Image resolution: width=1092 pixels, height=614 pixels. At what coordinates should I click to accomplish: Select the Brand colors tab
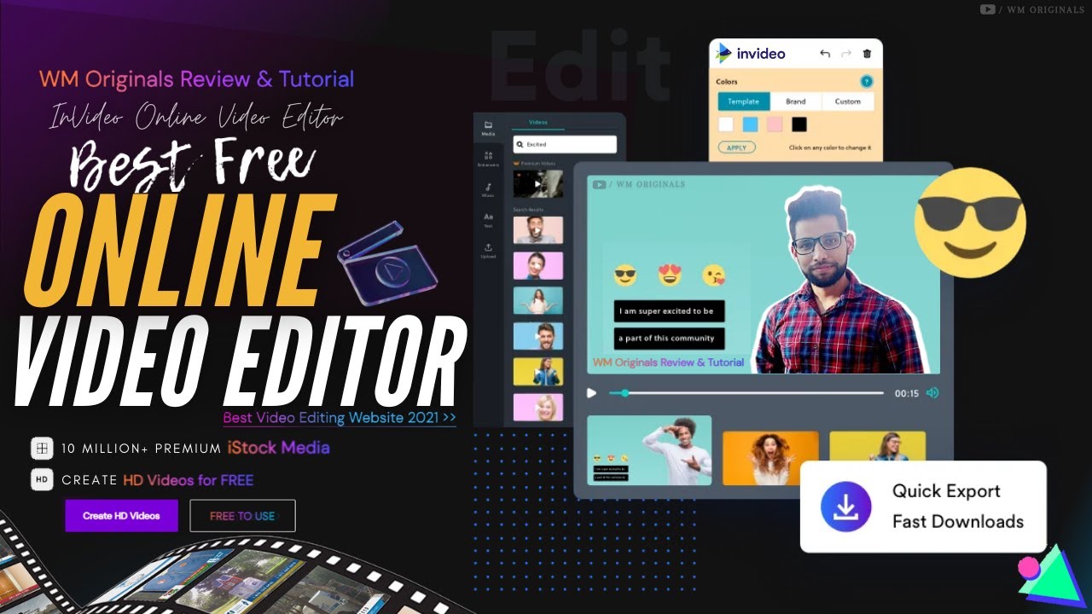coord(795,101)
